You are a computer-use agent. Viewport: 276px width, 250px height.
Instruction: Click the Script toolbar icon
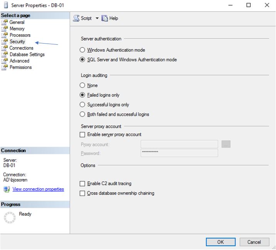click(76, 18)
